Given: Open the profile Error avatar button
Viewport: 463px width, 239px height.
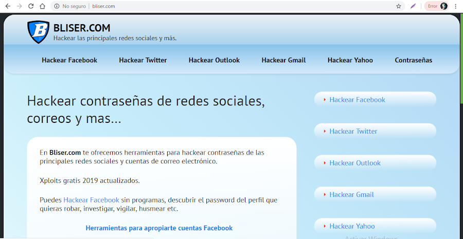Looking at the screenshot, I should (436, 6).
